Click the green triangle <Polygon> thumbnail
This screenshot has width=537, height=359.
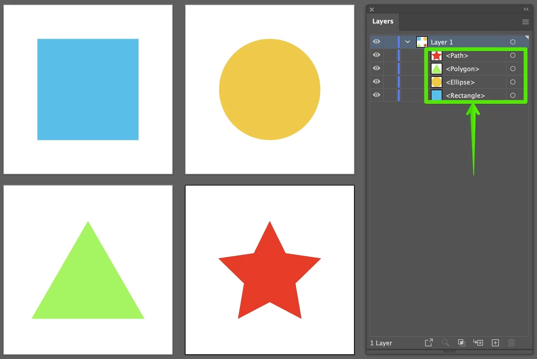(x=436, y=69)
